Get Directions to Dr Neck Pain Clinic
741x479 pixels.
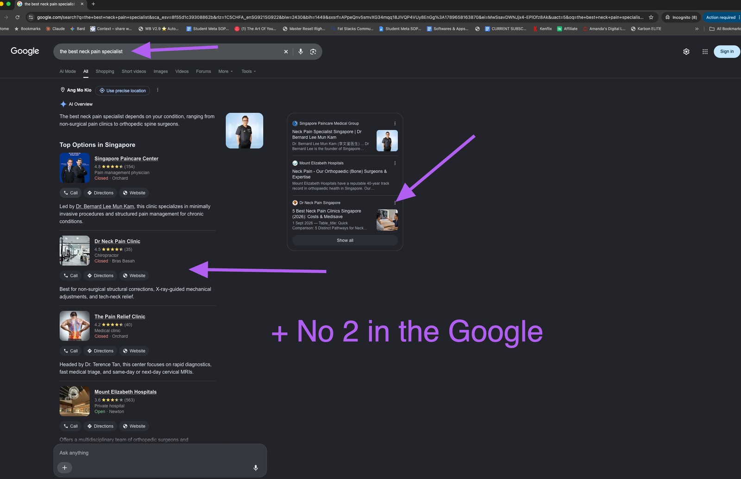coord(100,276)
